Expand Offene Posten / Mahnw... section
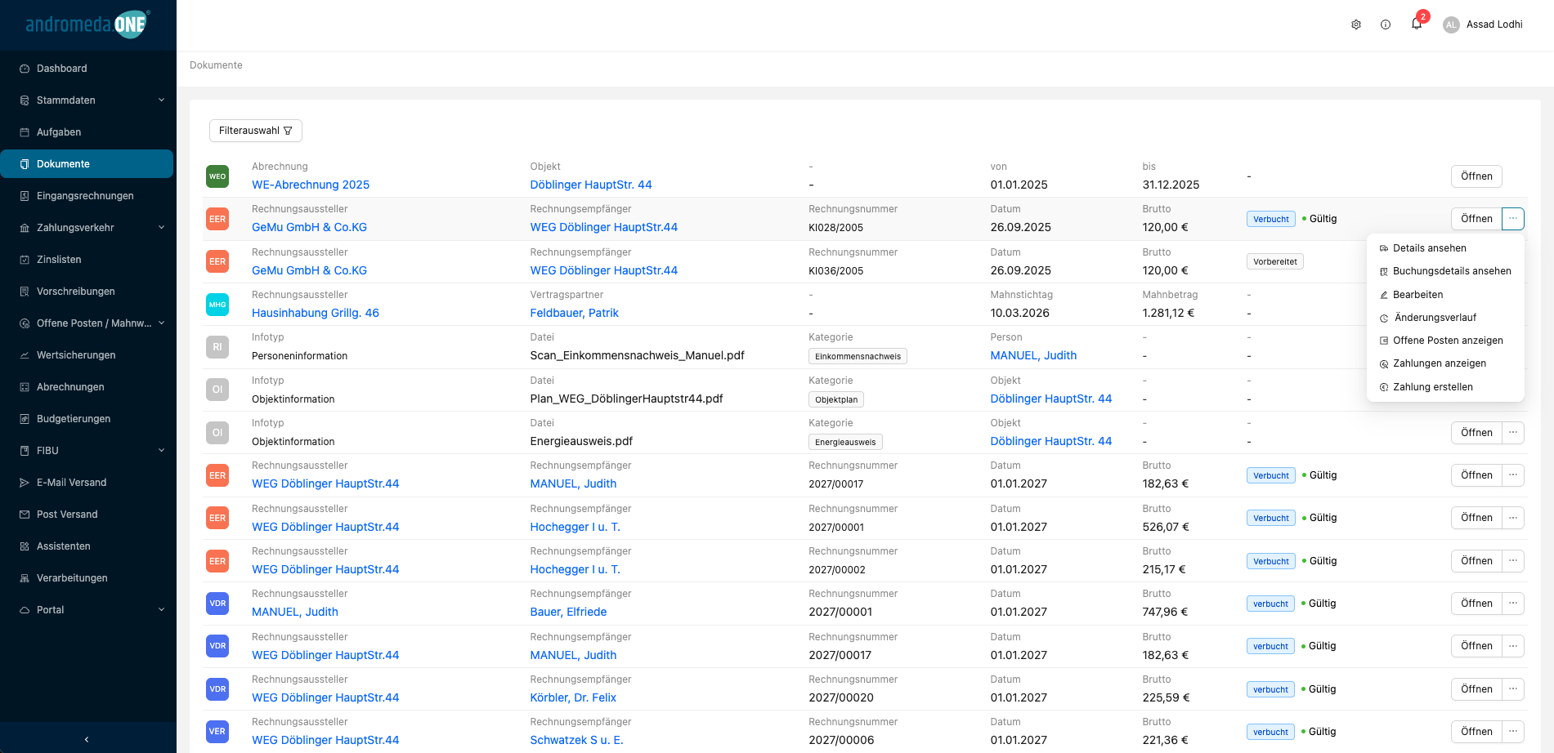Screen dimensions: 1554x753 click(87, 323)
